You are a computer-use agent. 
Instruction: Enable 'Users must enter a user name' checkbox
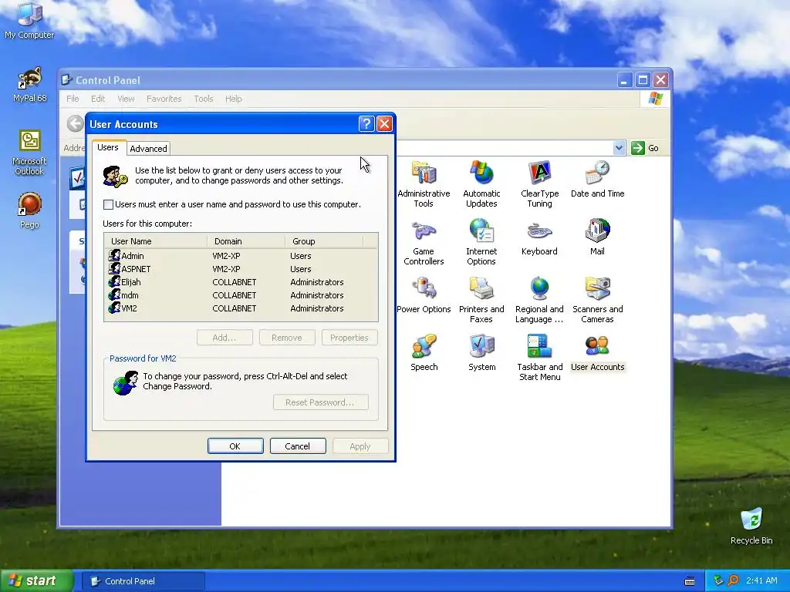pos(108,204)
